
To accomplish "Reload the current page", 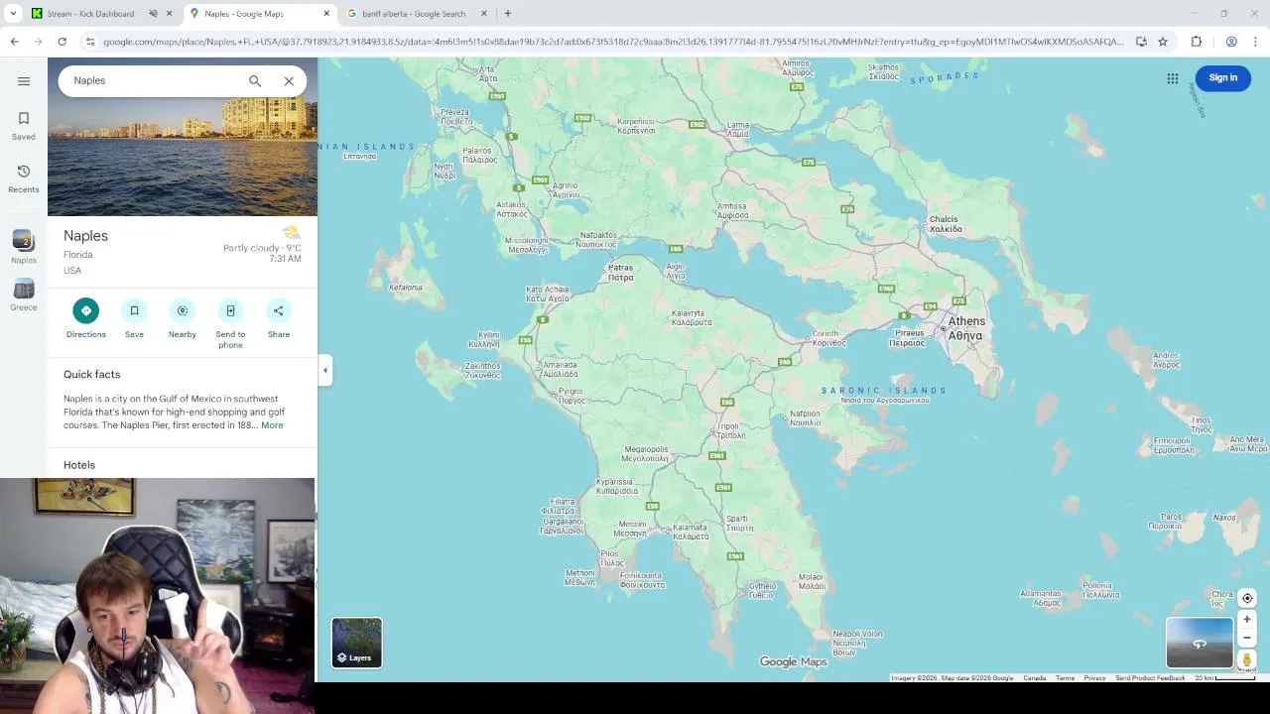I will [x=62, y=42].
